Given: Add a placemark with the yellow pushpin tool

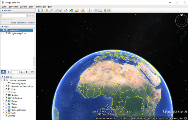Looking at the screenshot, I should 47,10.
